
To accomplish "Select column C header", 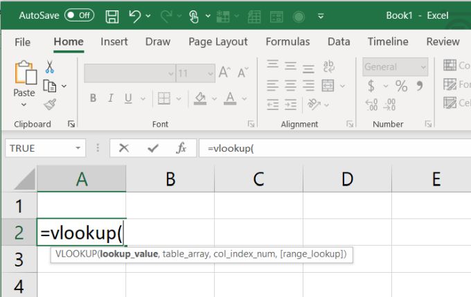I will click(x=258, y=179).
